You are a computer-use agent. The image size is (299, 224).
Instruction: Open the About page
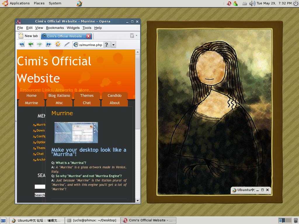(114, 103)
